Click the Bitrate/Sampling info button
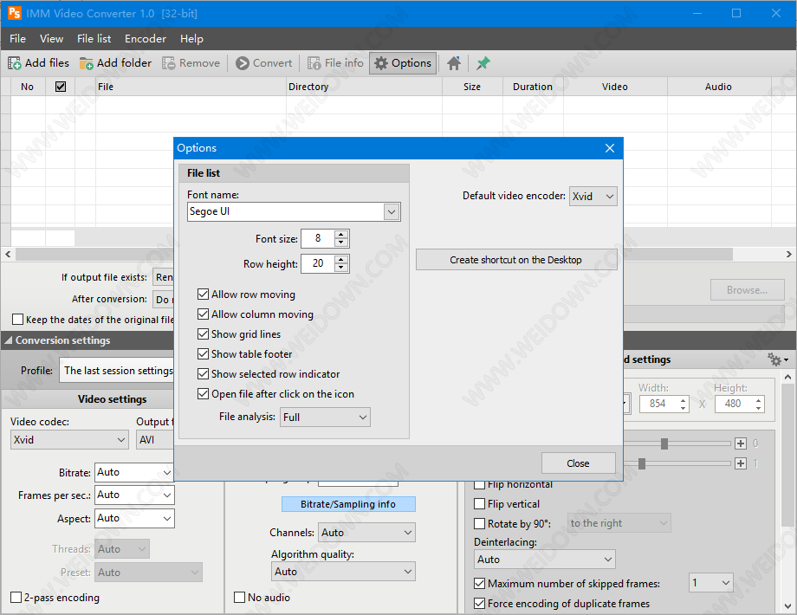This screenshot has width=797, height=615. pyautogui.click(x=348, y=504)
